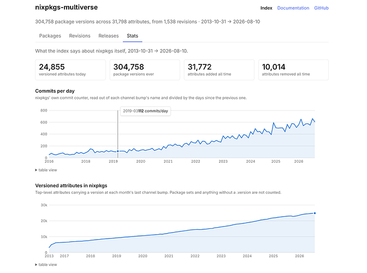The width and height of the screenshot is (367, 273).
Task: Open the Packages tab
Action: click(x=50, y=36)
